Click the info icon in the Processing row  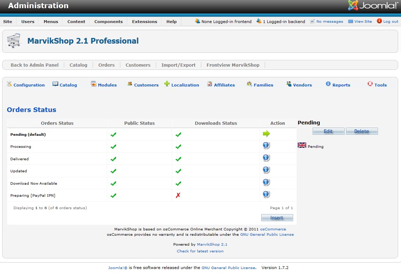(x=266, y=146)
